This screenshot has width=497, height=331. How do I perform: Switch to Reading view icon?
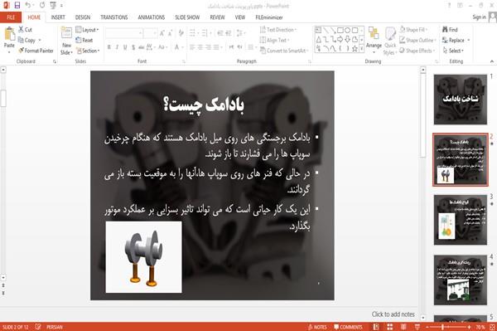point(403,327)
